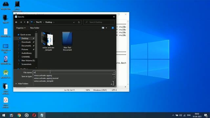Viewport: 210px width, 118px height.
Task: Expand the Save as type dropdown
Action: click(114, 76)
